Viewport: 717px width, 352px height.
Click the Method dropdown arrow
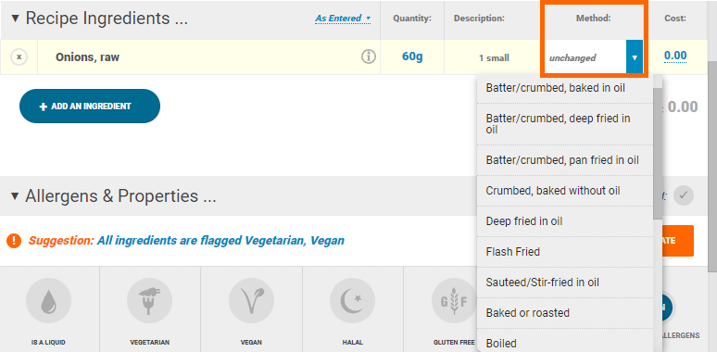[x=635, y=57]
